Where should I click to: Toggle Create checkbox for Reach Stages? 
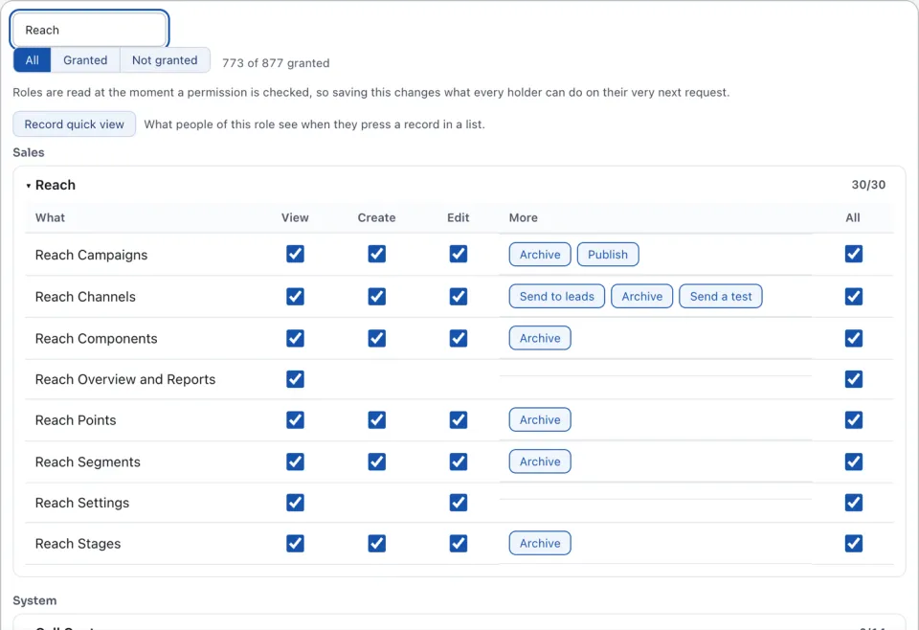376,543
